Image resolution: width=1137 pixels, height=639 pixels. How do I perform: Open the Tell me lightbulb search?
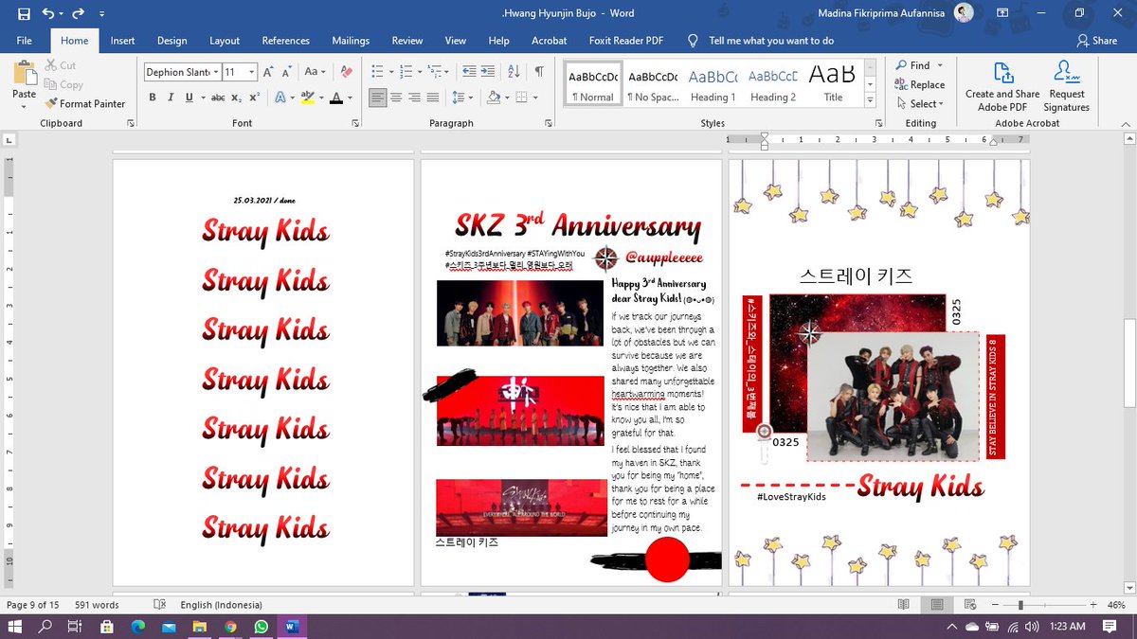click(x=693, y=41)
